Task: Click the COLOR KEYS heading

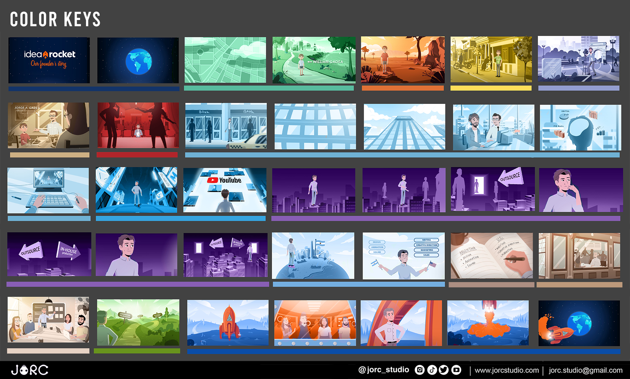Action: [55, 19]
